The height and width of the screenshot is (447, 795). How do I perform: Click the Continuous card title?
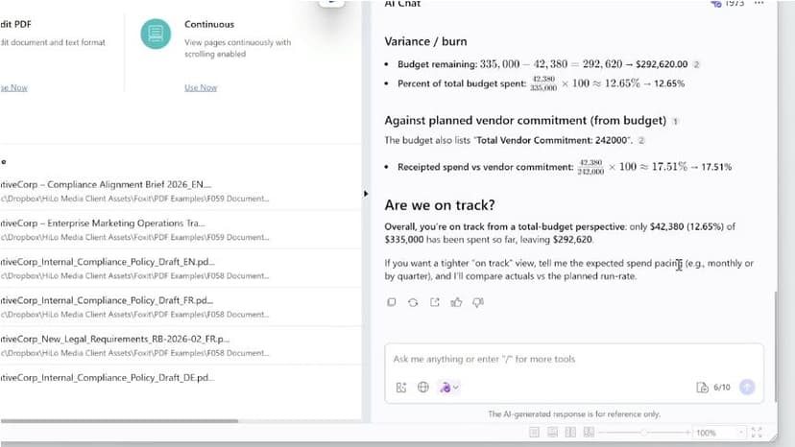pos(209,24)
